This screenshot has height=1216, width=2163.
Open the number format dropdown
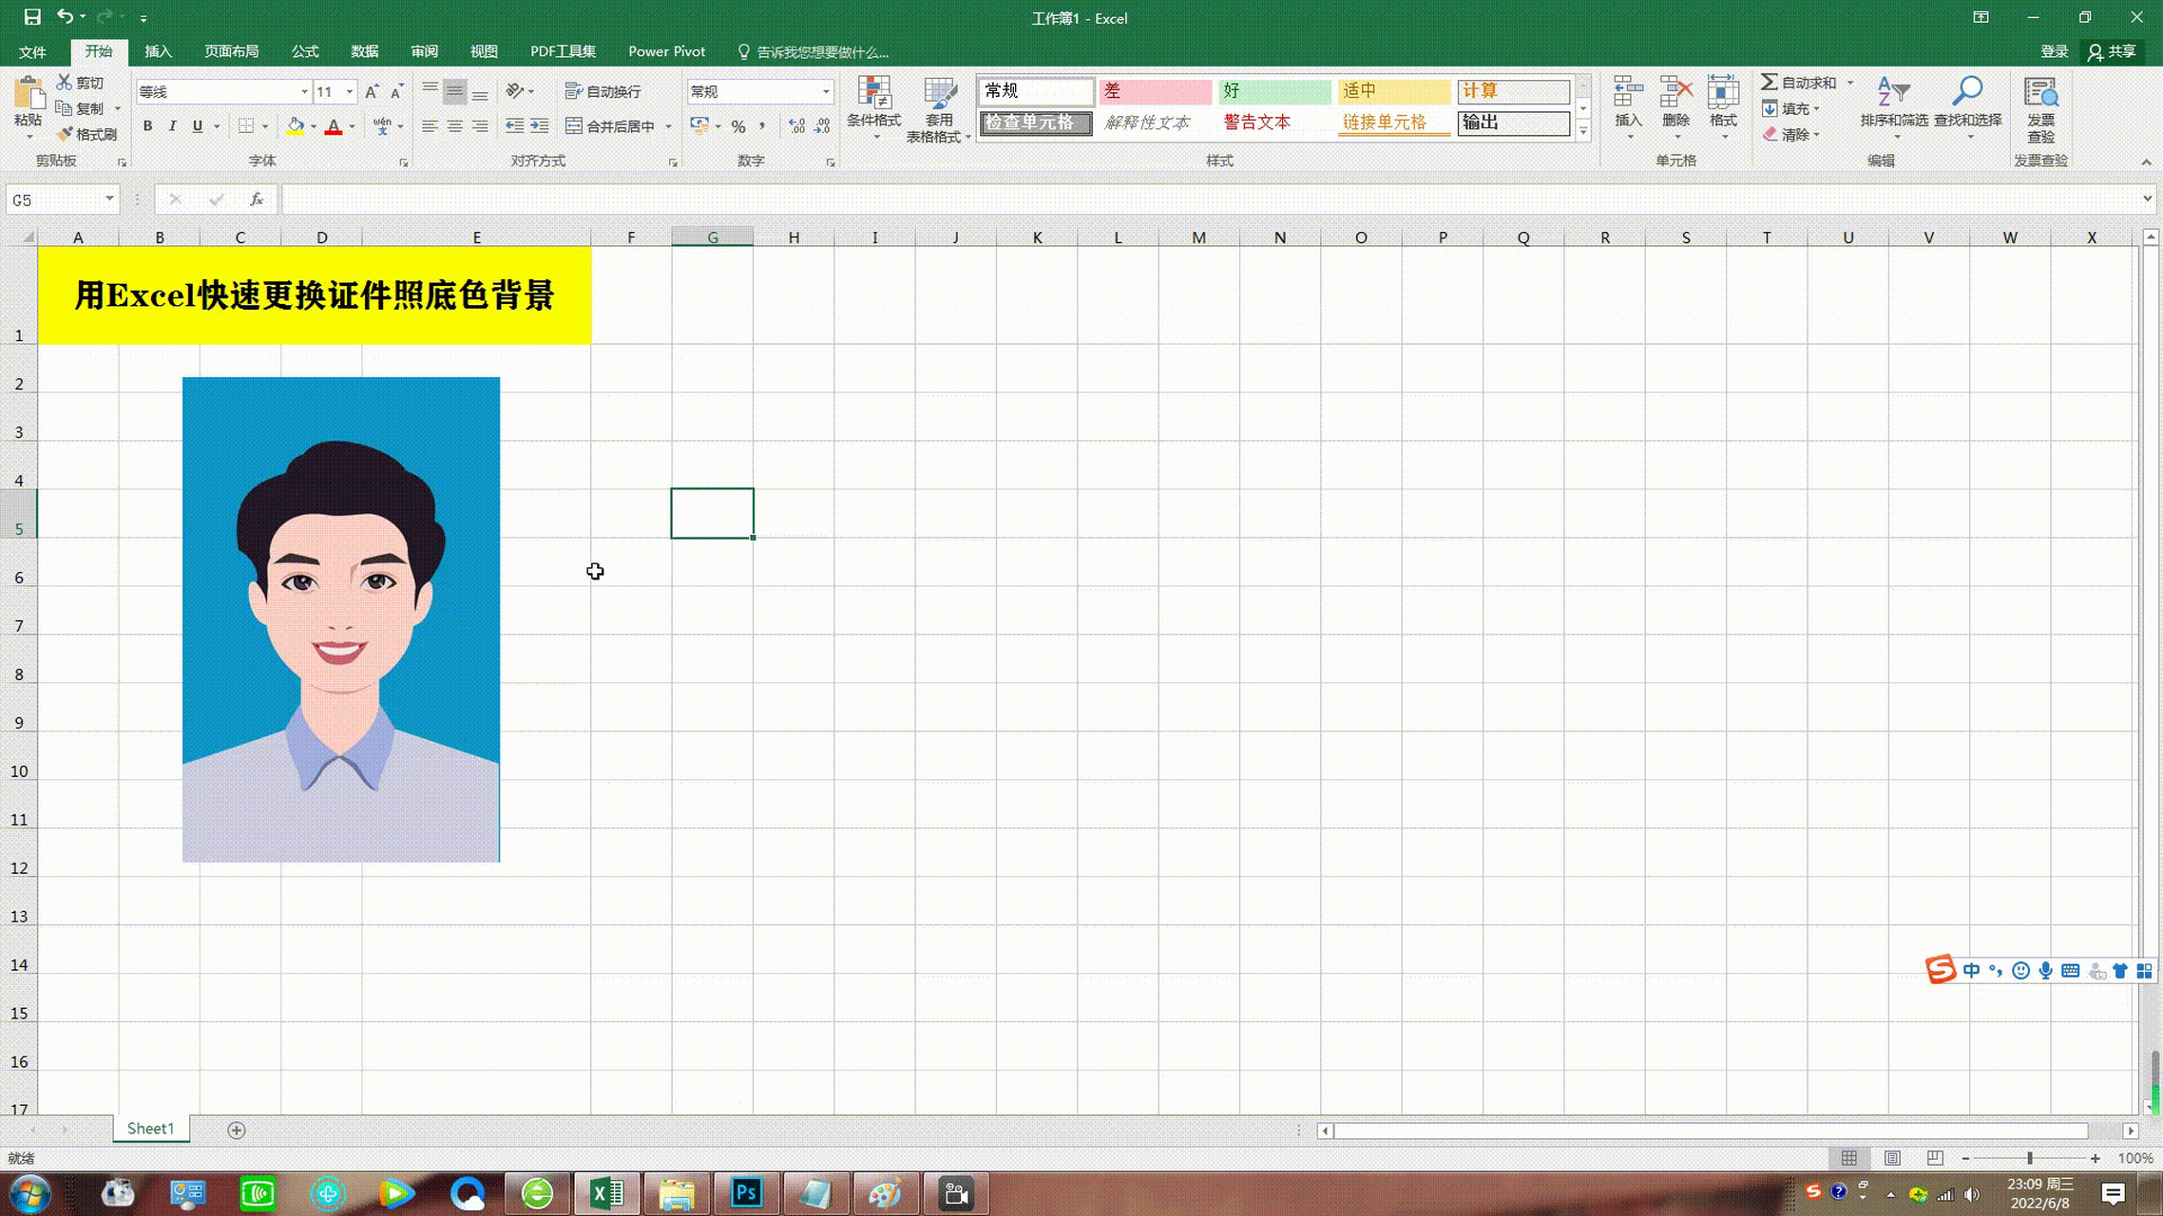pyautogui.click(x=826, y=92)
